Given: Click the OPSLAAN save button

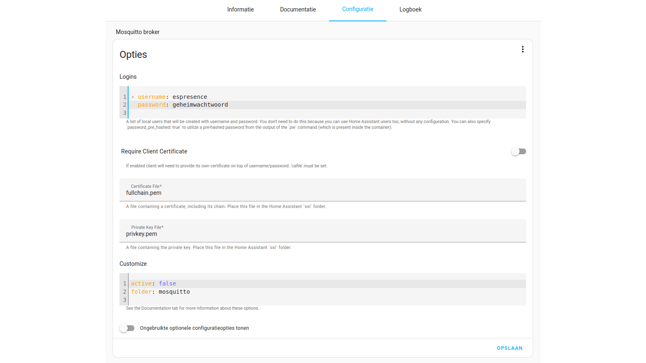Looking at the screenshot, I should pyautogui.click(x=509, y=348).
